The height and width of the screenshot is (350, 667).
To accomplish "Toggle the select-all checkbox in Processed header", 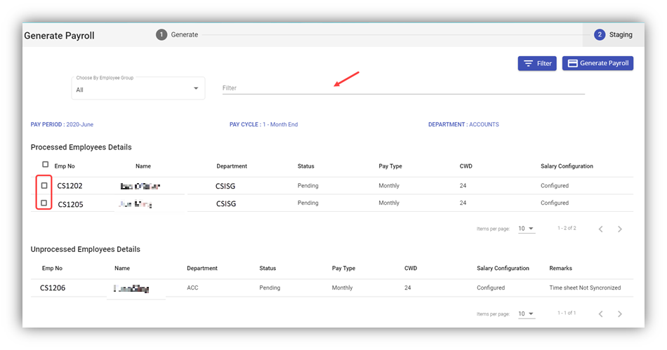I will pyautogui.click(x=45, y=165).
